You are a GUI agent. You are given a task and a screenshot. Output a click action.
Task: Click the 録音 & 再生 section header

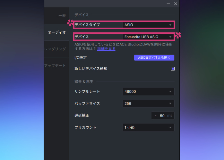[x=86, y=81]
